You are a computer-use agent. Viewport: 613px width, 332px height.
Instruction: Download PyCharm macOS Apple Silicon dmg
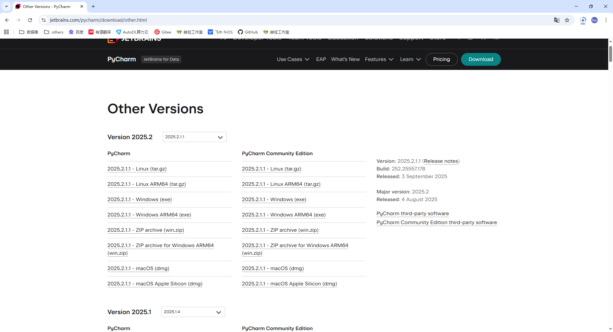[x=155, y=284]
